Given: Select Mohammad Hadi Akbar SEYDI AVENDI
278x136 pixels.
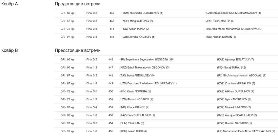Looking at the screenshot, I should (x=246, y=131).
